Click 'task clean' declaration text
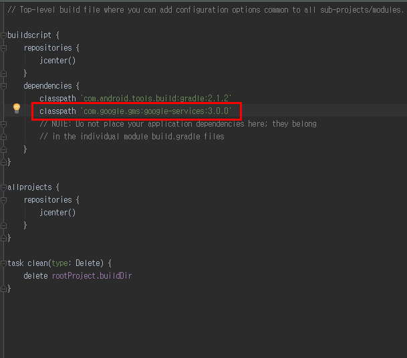407x358 pixels. coord(28,263)
